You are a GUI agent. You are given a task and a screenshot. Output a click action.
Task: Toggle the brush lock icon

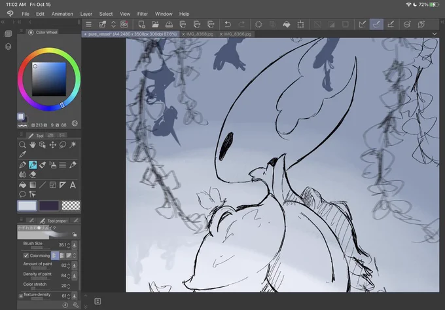[x=75, y=235]
